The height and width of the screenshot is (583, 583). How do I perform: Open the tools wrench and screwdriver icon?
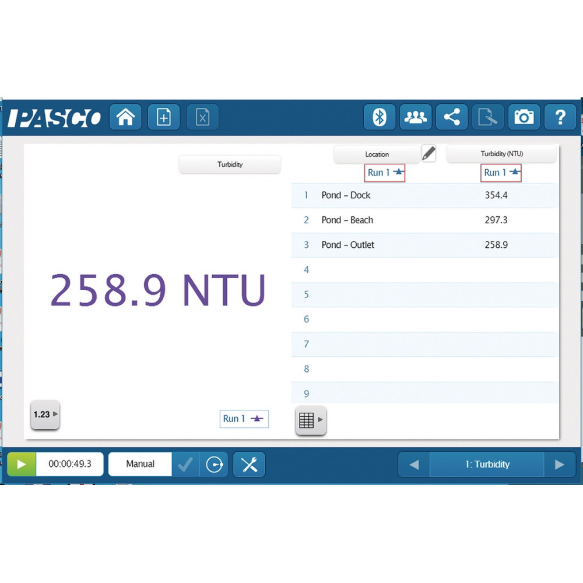click(249, 465)
